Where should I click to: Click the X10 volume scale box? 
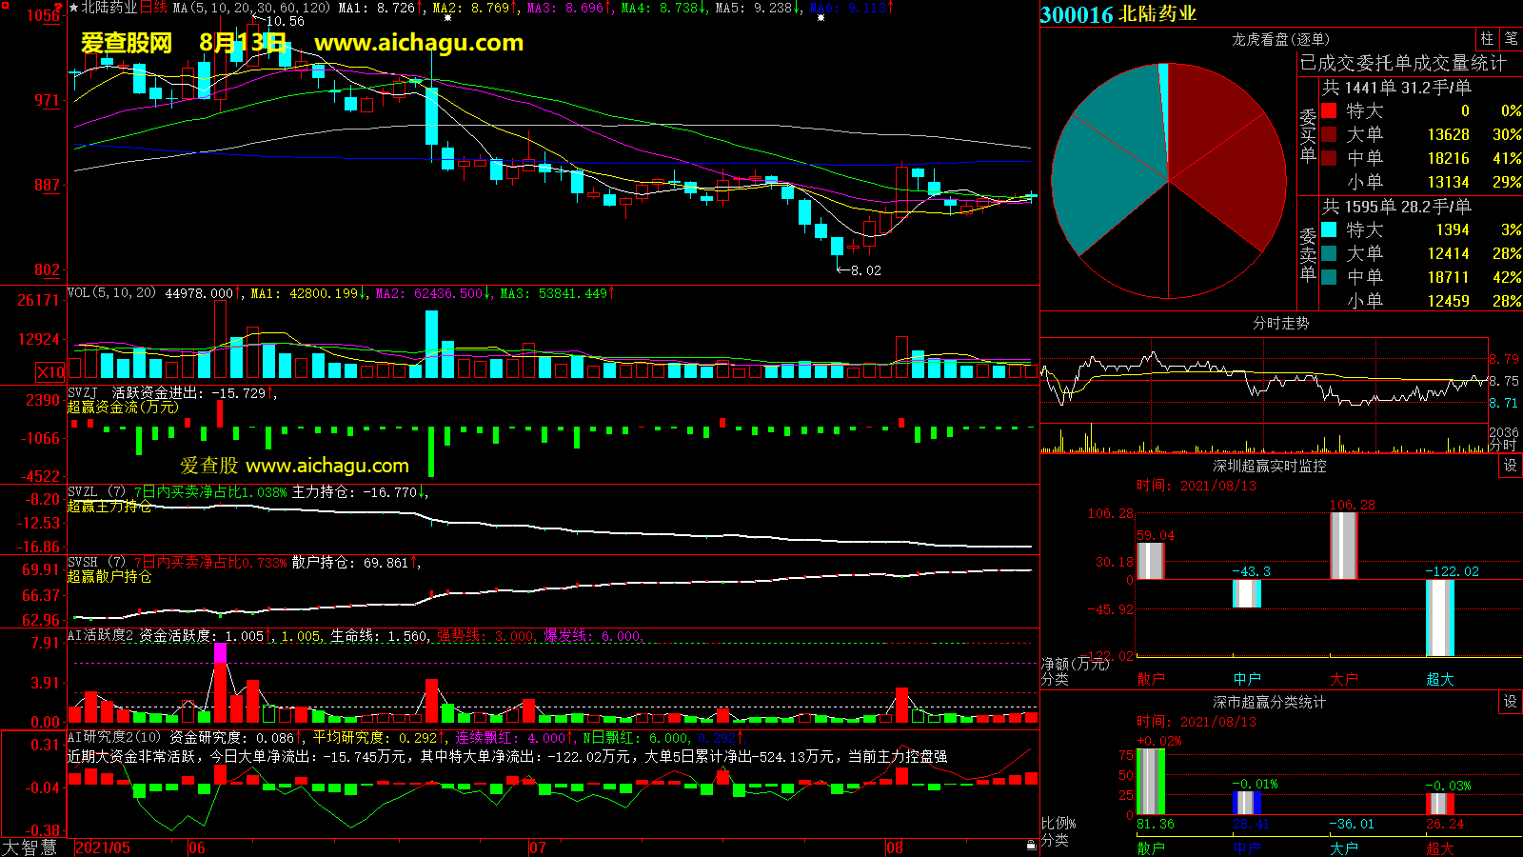(x=50, y=372)
